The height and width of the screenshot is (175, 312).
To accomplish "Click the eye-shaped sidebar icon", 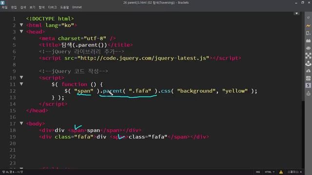I will coord(308,48).
